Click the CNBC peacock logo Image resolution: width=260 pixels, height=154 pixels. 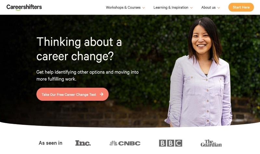(x=125, y=143)
